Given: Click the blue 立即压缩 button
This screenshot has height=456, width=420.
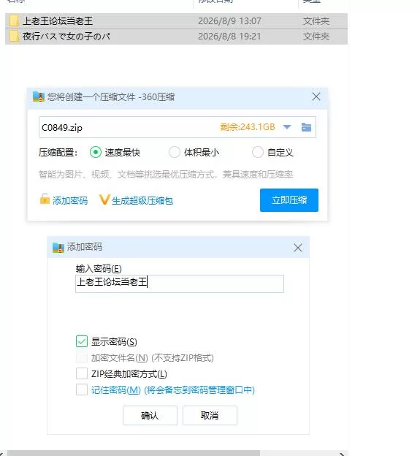Looking at the screenshot, I should tap(289, 200).
